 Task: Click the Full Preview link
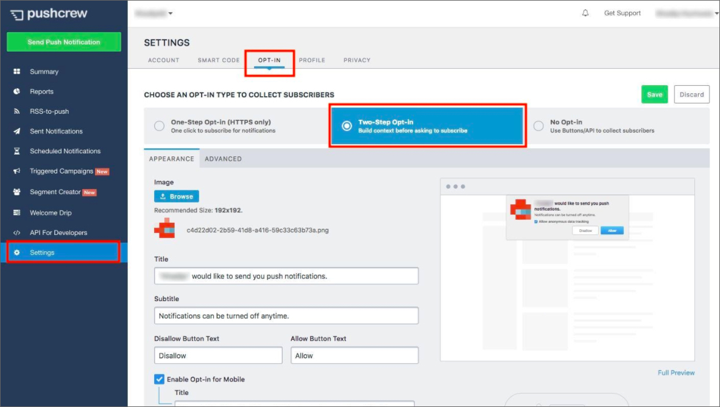point(676,372)
